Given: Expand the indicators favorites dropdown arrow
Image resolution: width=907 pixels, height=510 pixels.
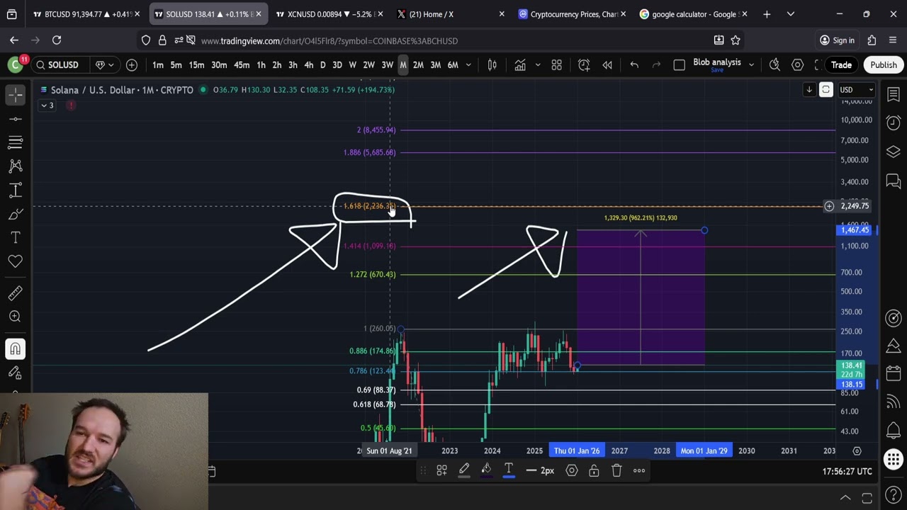Looking at the screenshot, I should pyautogui.click(x=538, y=65).
